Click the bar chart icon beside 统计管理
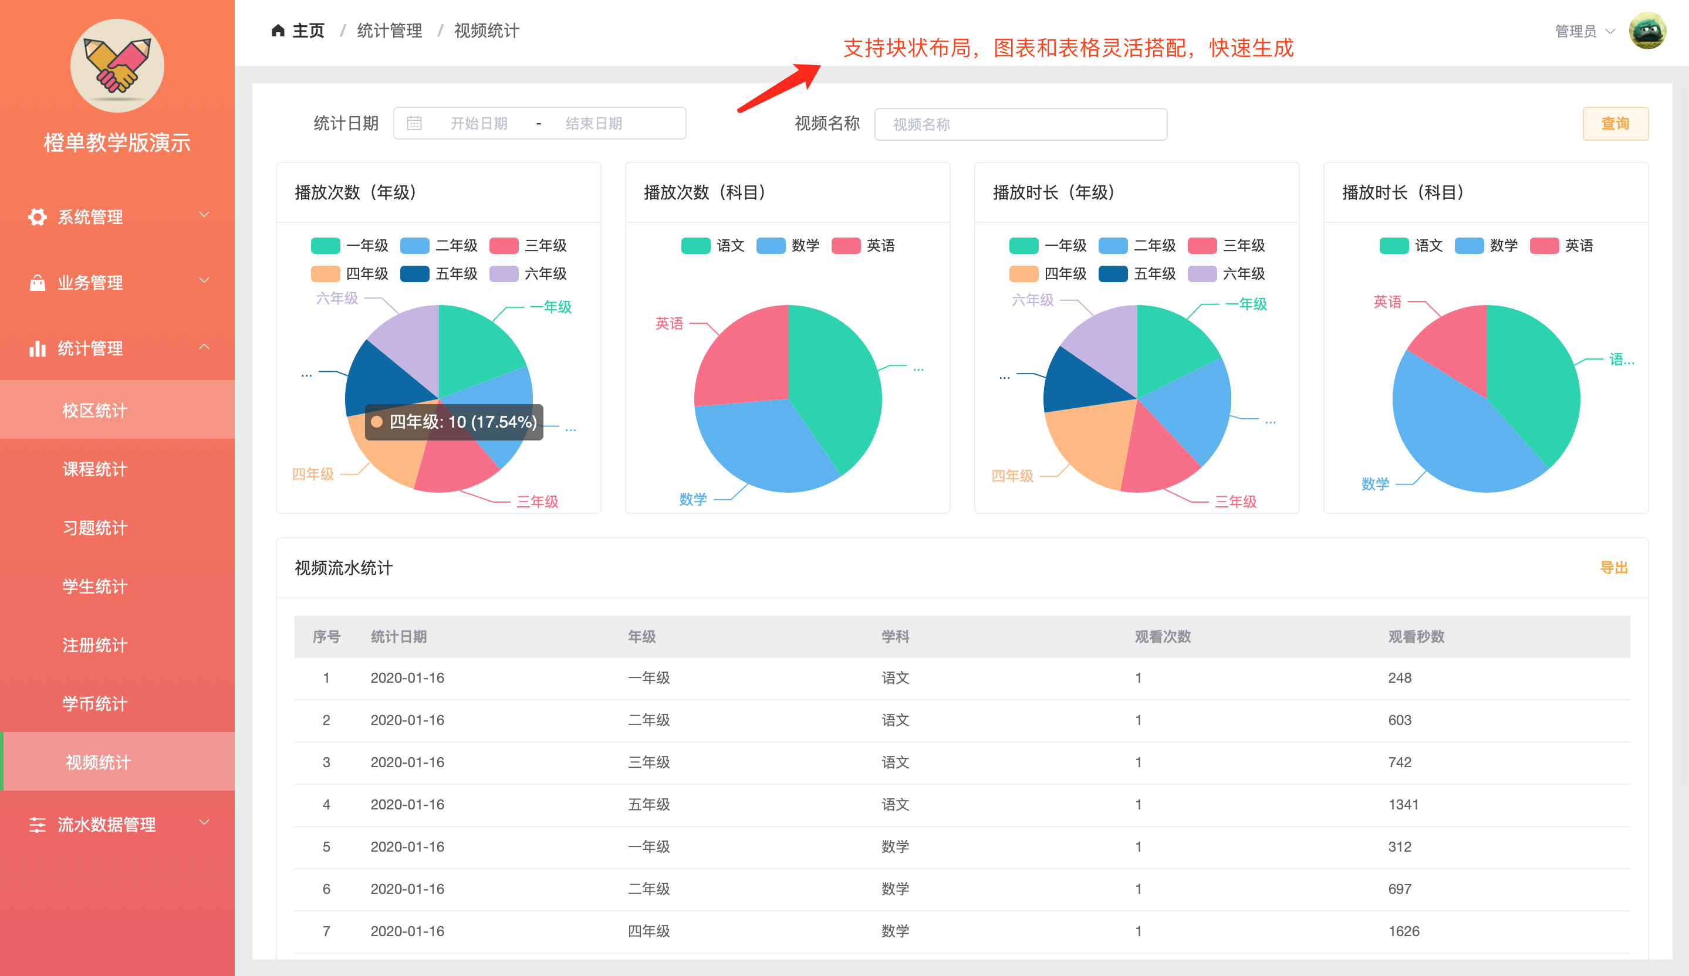 [x=38, y=348]
